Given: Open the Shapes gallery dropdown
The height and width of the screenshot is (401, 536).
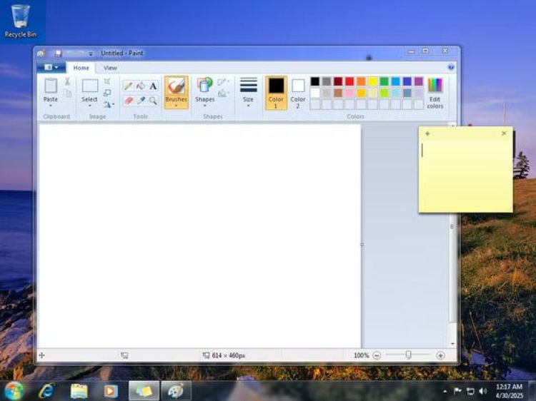Looking at the screenshot, I should tap(204, 105).
